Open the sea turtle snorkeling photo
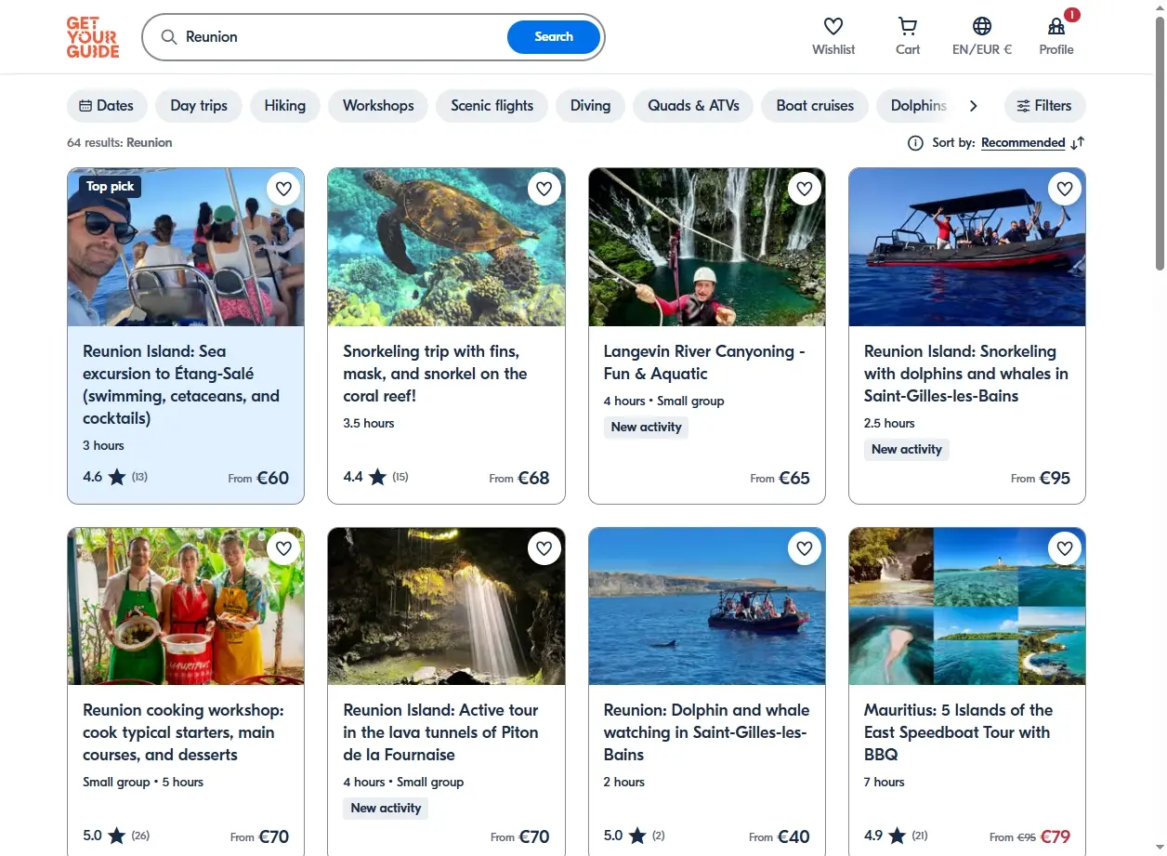Screen dimensions: 1167x856 coord(446,247)
